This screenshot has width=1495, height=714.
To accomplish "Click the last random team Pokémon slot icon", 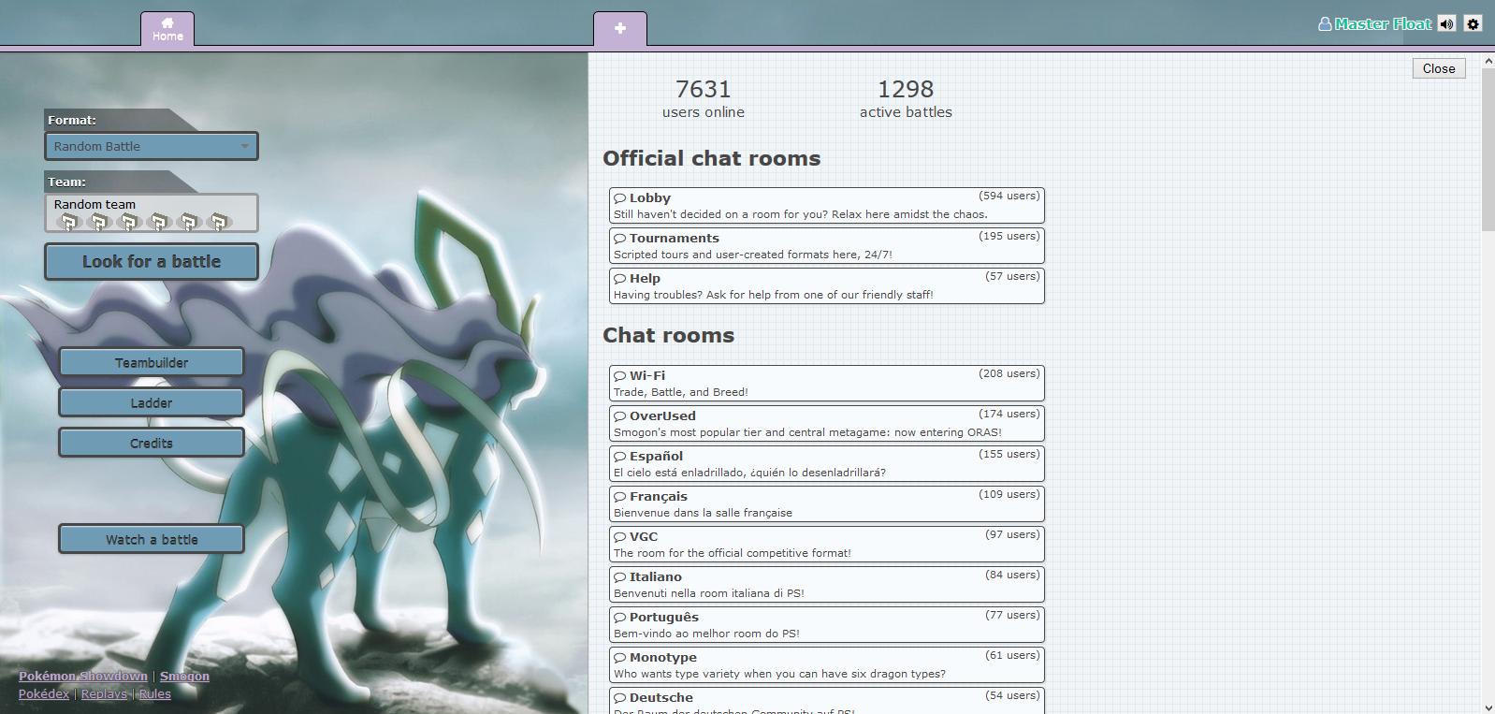I will [219, 222].
